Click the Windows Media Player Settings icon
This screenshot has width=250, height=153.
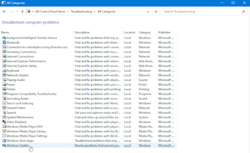(x=4, y=136)
